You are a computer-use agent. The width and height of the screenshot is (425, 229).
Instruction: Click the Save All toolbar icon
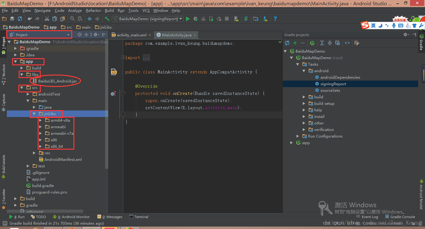[x=12, y=19]
